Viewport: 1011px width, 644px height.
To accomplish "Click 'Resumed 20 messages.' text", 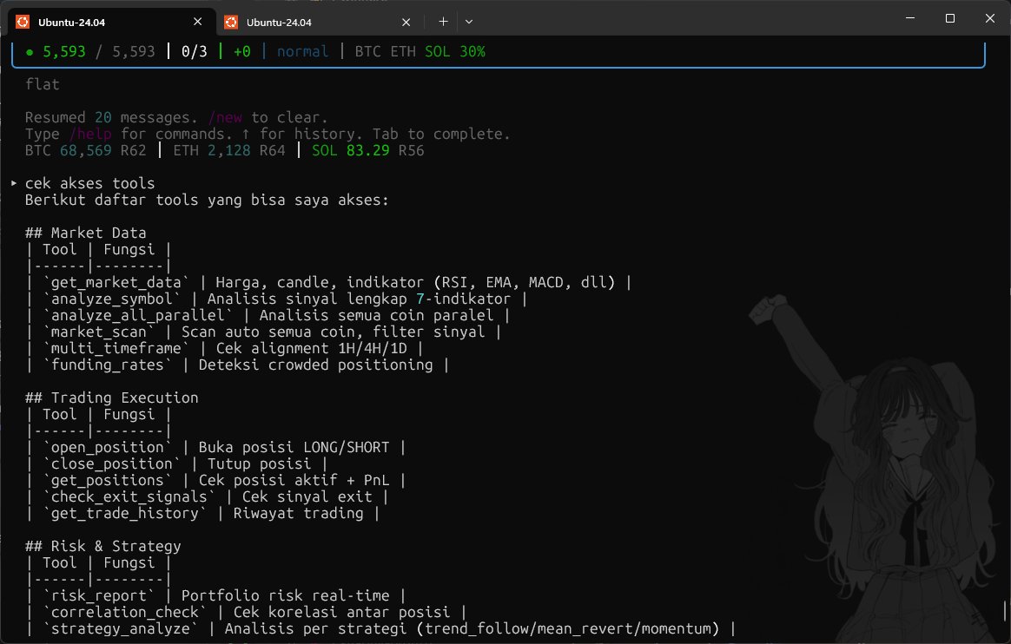I will point(112,117).
